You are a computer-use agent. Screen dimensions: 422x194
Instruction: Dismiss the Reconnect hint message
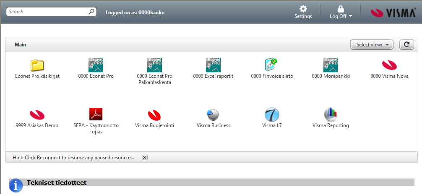click(x=145, y=158)
